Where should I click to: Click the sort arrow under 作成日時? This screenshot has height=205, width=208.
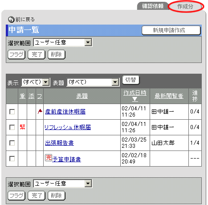pos(135,99)
